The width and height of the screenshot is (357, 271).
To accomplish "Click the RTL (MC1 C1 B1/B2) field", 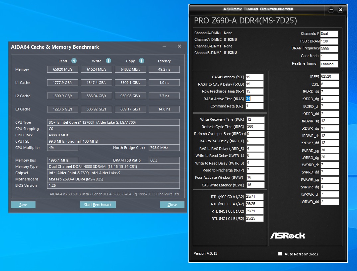I will click(254, 219).
